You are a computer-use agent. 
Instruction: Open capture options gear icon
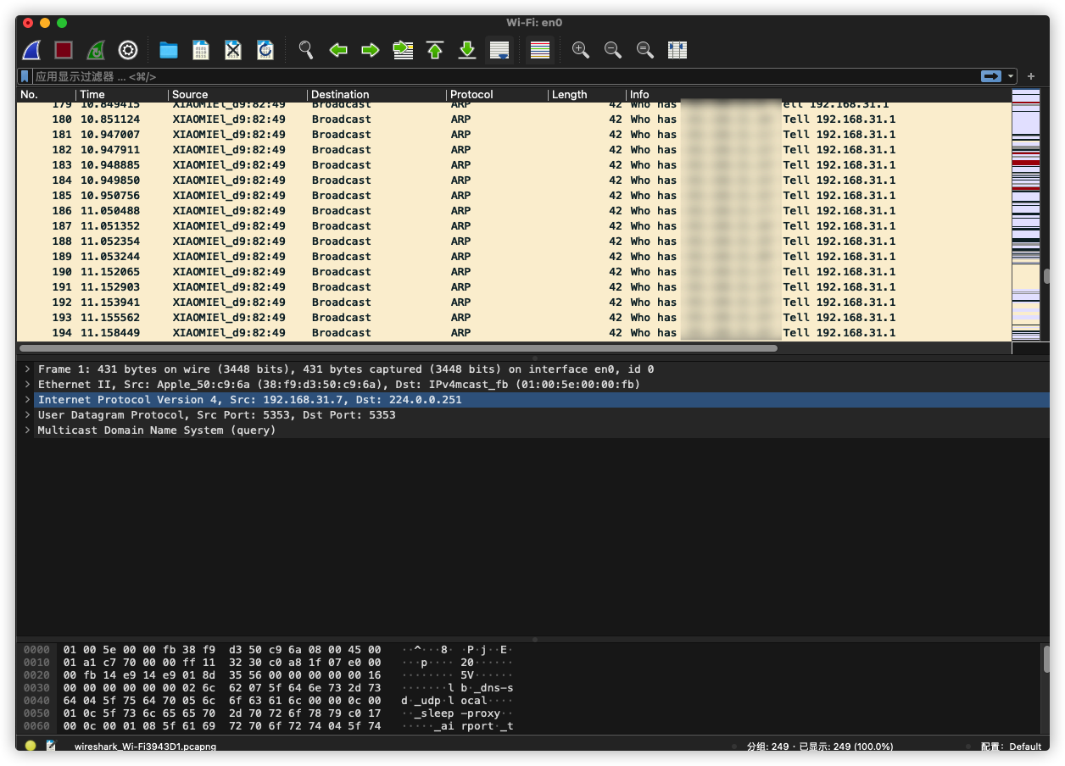tap(128, 50)
